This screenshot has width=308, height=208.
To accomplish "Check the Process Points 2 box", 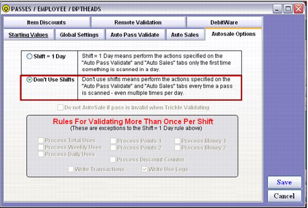I will (113, 148).
